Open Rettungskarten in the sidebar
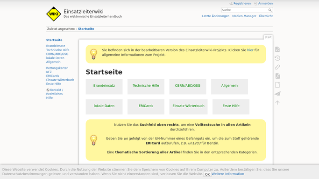319x179 pixels. click(57, 68)
